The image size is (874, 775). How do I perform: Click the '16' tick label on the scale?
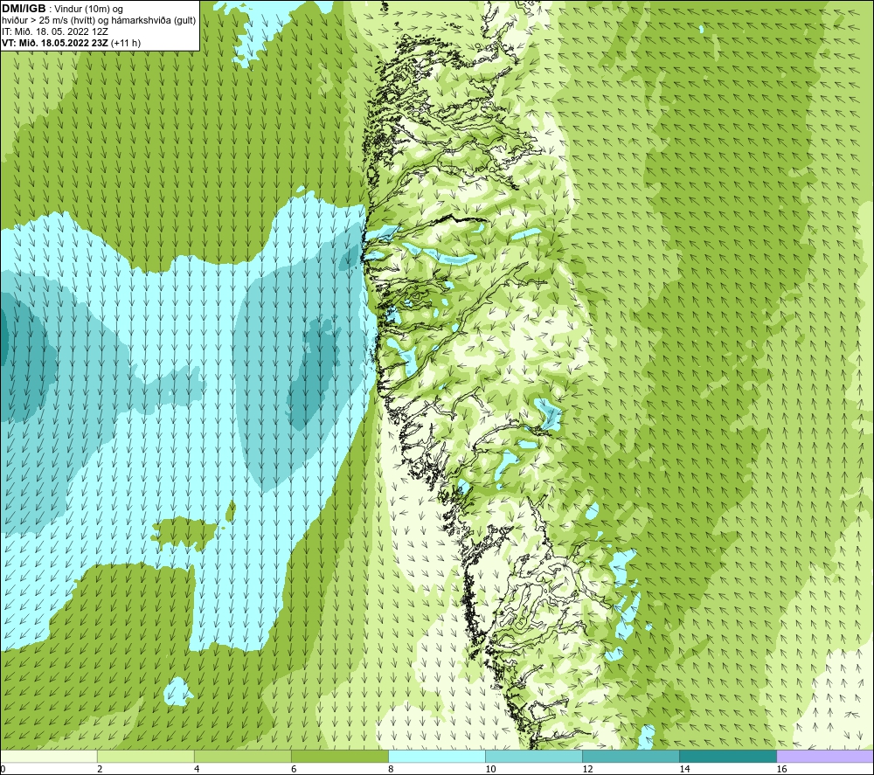pos(780,770)
